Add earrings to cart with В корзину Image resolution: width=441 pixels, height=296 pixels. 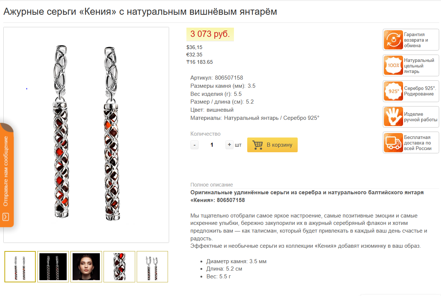click(272, 145)
